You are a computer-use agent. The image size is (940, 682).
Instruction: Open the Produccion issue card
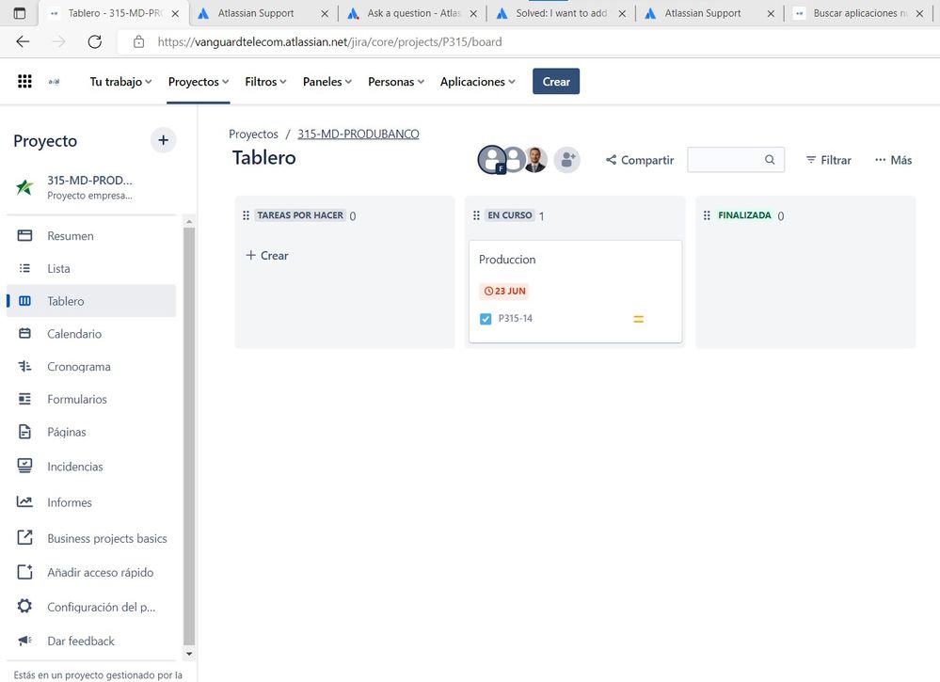[x=576, y=292]
